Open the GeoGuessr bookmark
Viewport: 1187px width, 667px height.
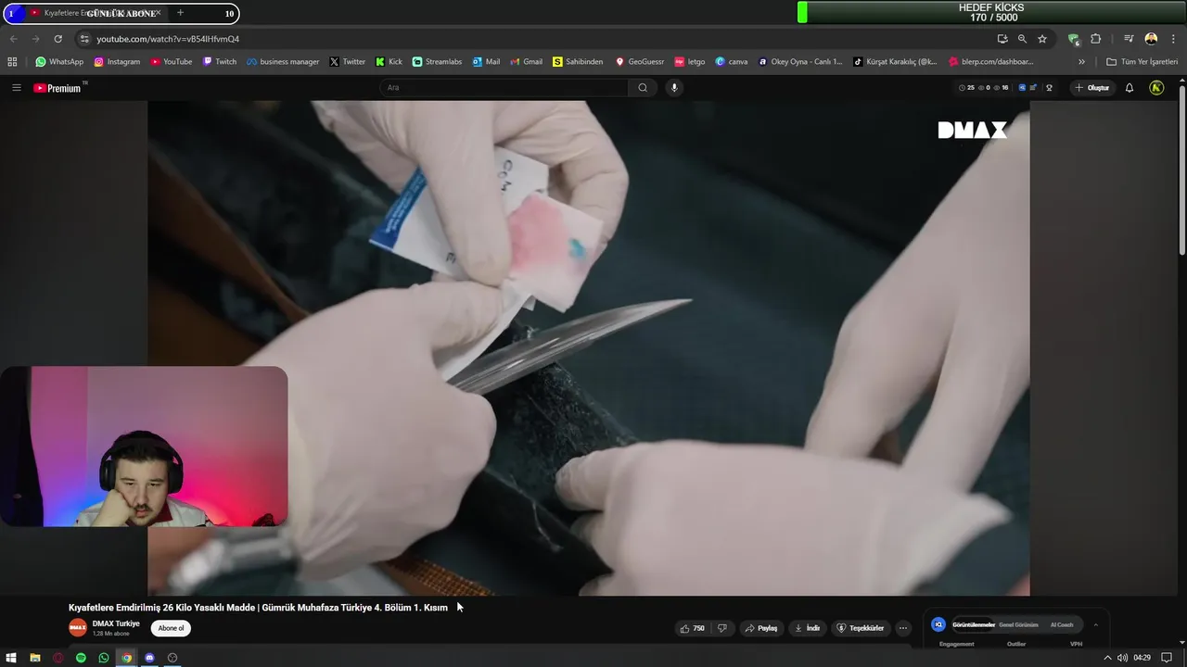[640, 62]
